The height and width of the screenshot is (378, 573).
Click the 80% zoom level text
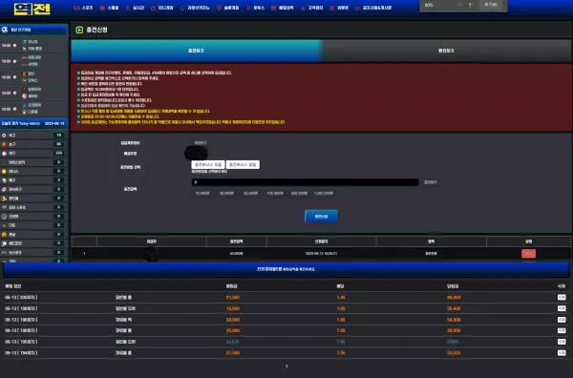[x=429, y=5]
